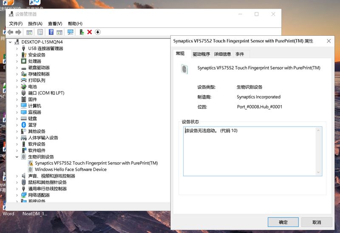Click the fingerprint device icon in properties dialog
340x233 pixels.
pos(184,69)
